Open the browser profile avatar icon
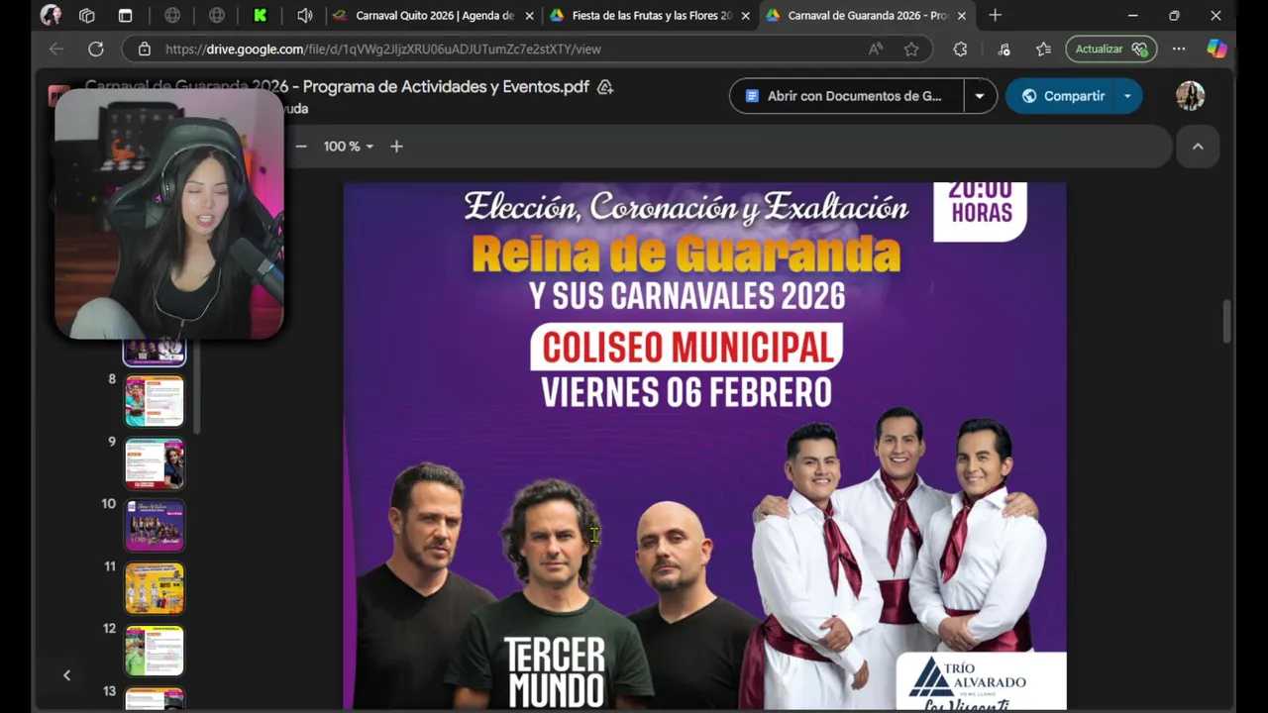Screen dimensions: 1268x713 51,16
